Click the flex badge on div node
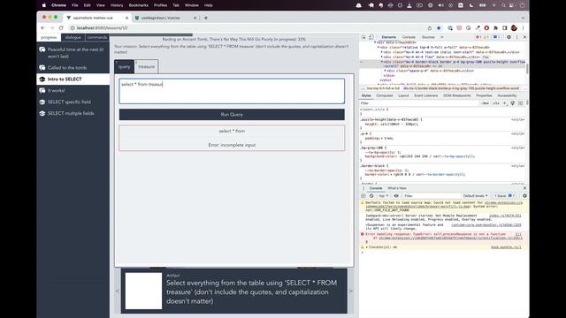The width and height of the screenshot is (566, 318). 486,57
